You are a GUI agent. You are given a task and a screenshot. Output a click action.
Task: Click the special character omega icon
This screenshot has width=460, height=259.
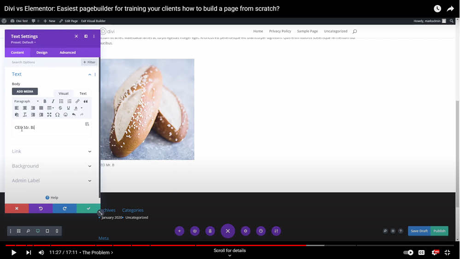point(58,115)
